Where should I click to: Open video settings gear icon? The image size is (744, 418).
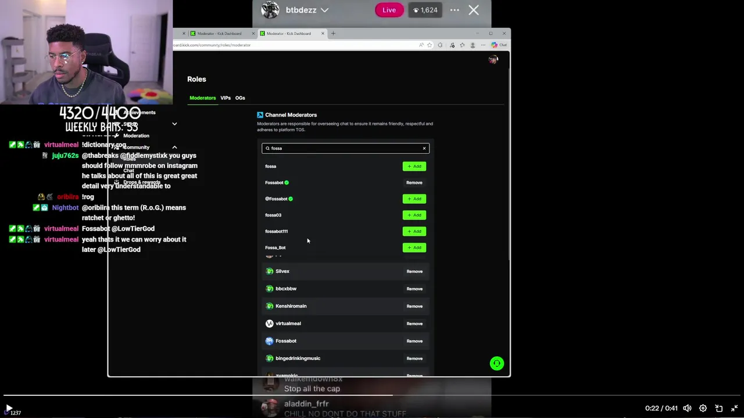point(703,408)
